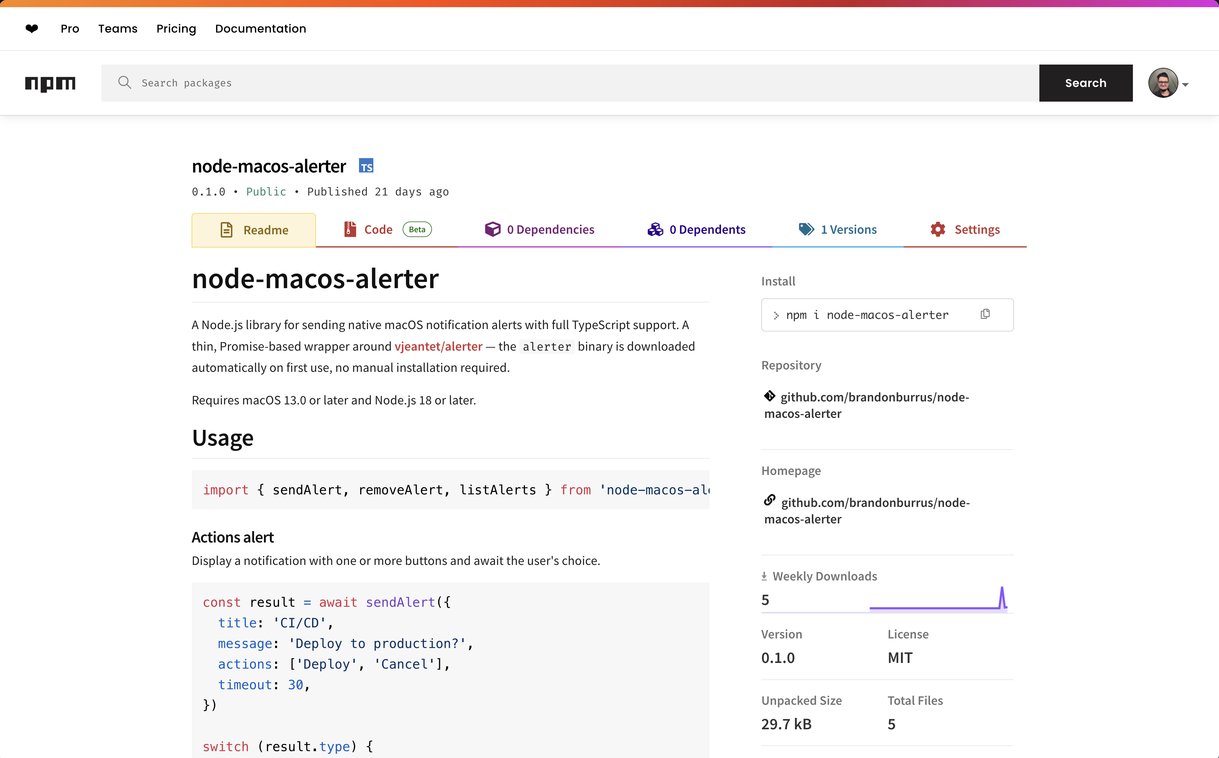Click the tag icon on the Versions tab
The width and height of the screenshot is (1219, 758).
[x=806, y=229]
